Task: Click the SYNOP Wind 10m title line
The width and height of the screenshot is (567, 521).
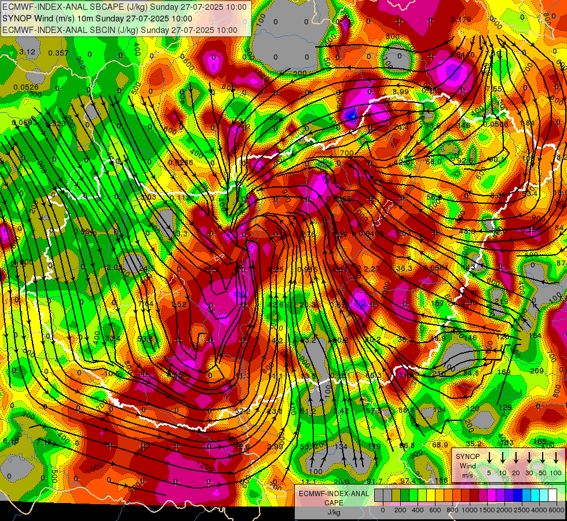Action: click(x=97, y=19)
